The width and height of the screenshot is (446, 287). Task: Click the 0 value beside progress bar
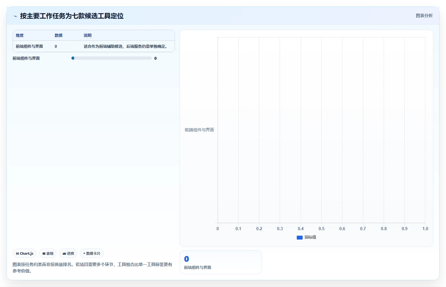(155, 58)
